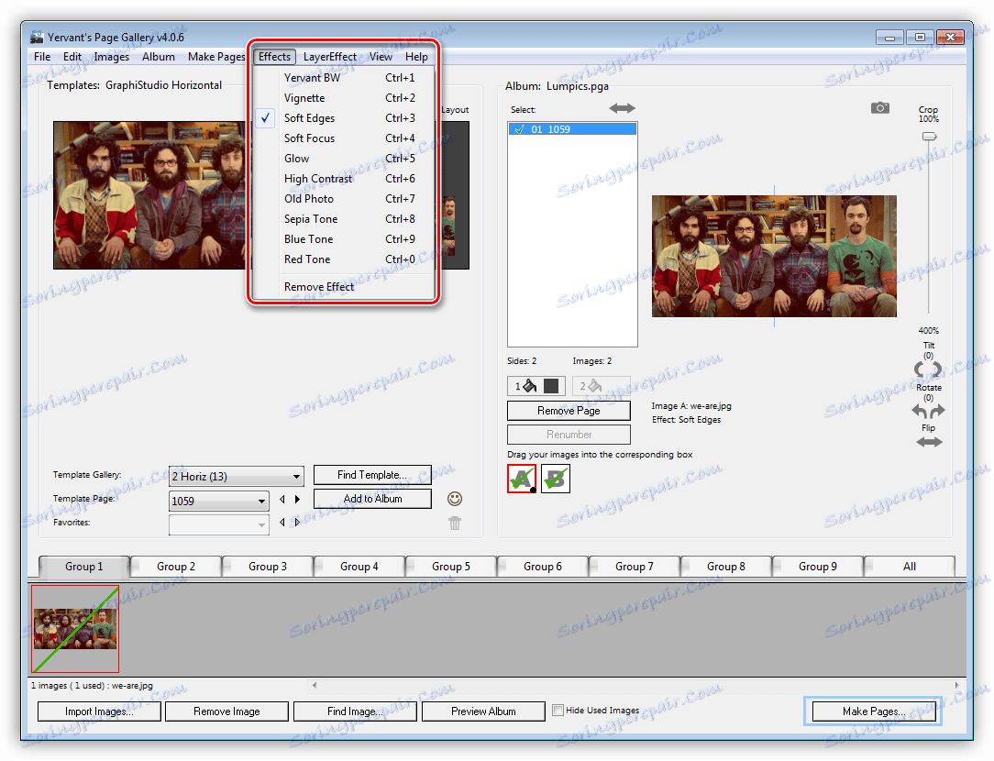Click previous Favorites arrow

pos(282,523)
